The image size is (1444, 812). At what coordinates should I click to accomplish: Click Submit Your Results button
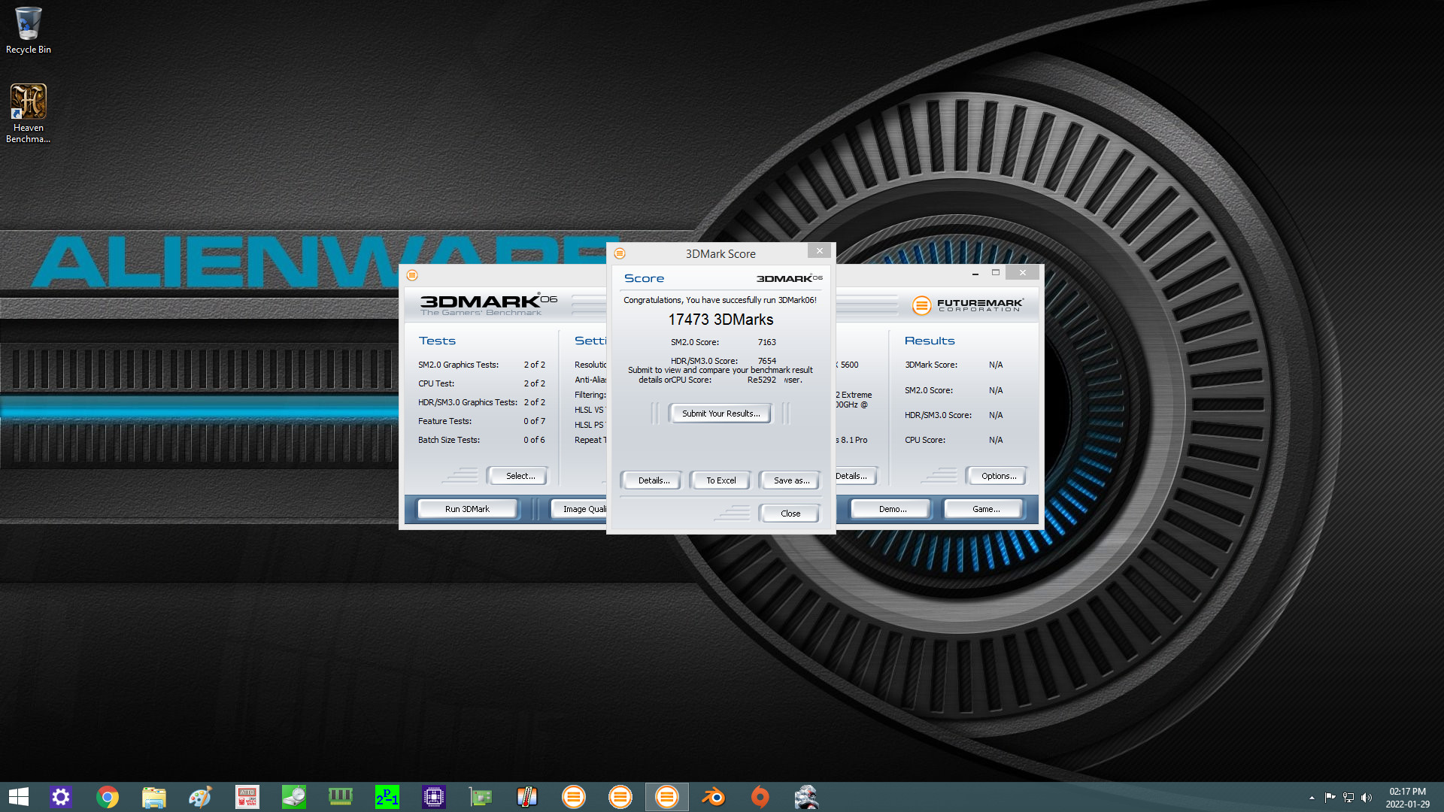coord(720,414)
